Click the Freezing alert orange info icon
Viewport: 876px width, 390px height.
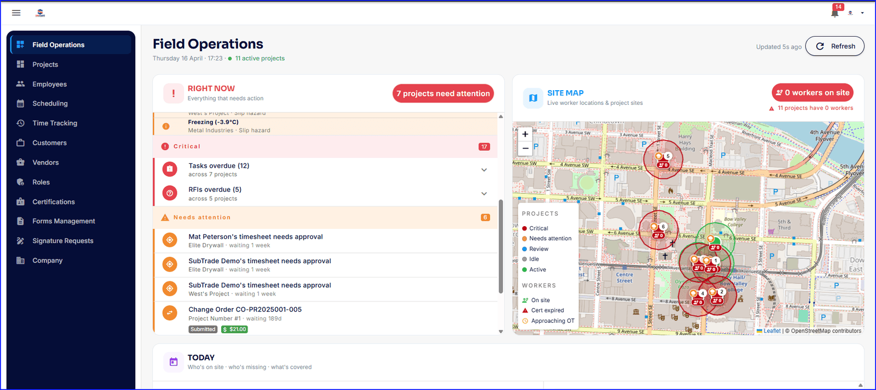pyautogui.click(x=166, y=127)
